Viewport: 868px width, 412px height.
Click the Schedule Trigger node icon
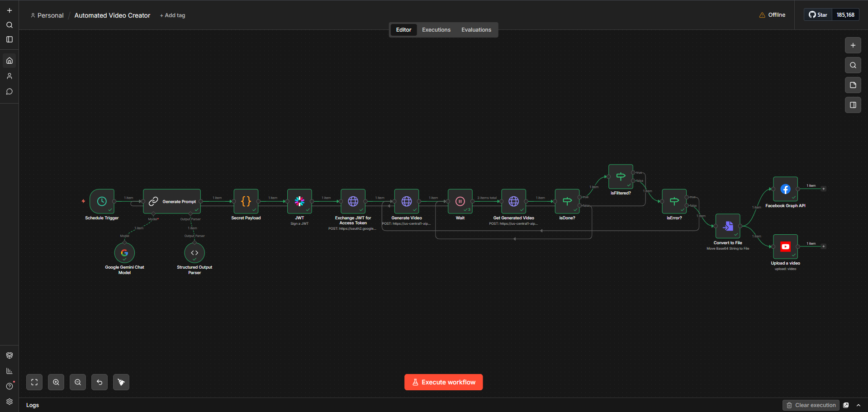[102, 201]
